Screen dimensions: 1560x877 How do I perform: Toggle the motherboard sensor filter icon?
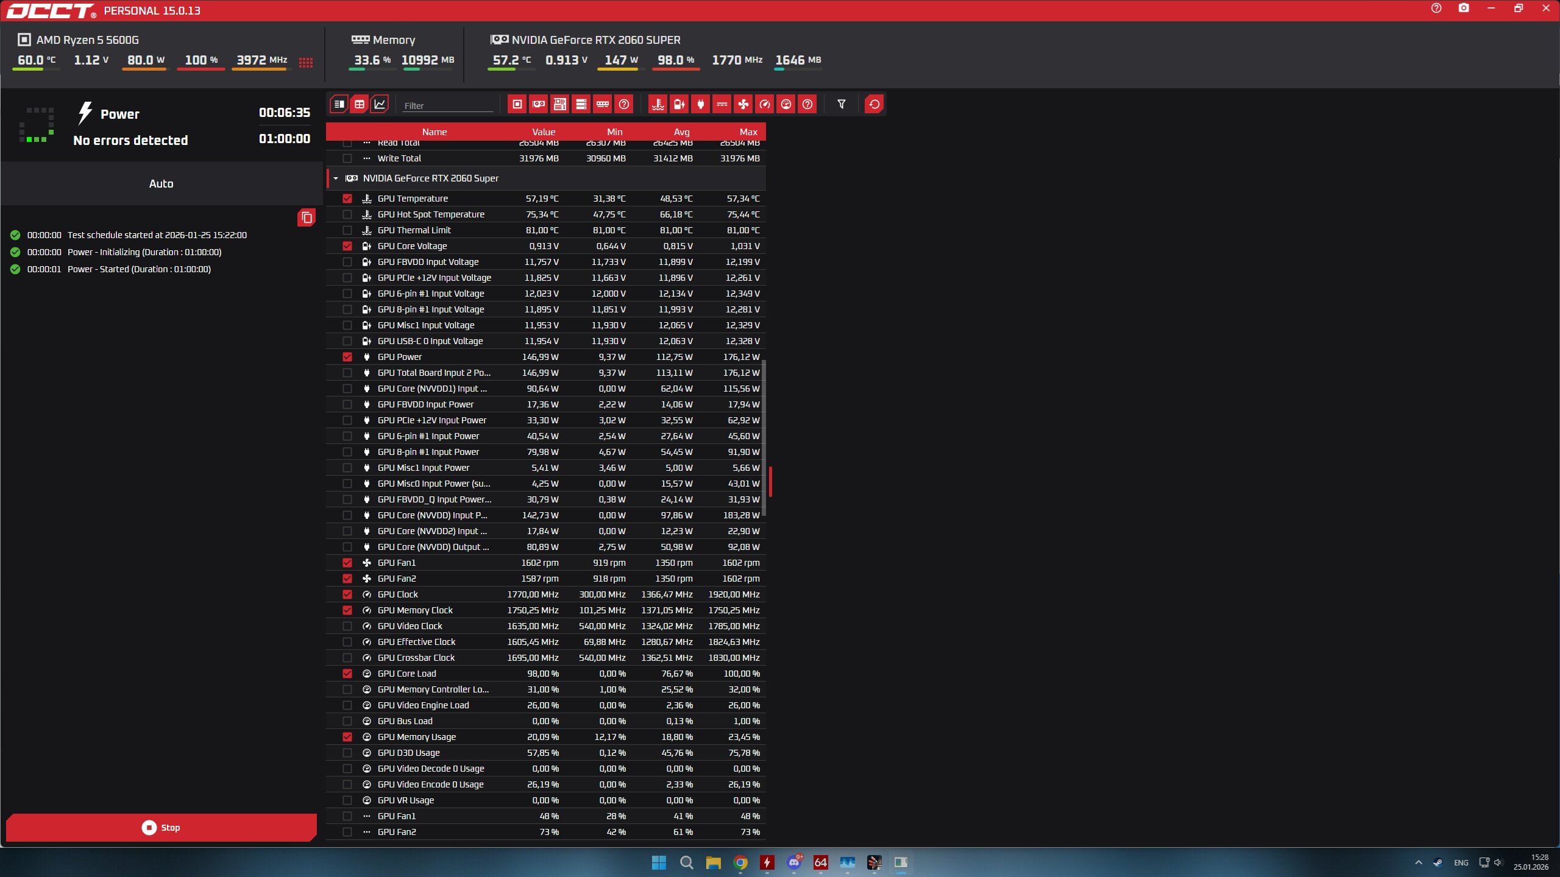[560, 104]
